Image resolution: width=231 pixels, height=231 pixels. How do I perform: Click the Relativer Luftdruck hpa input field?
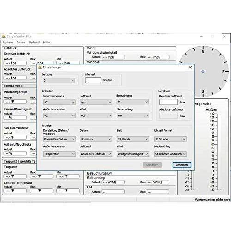169,102
